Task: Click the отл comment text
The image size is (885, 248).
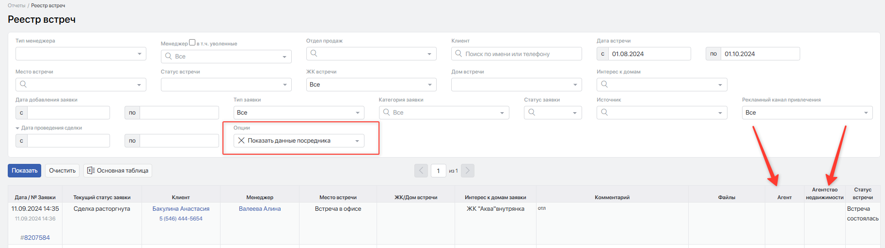Action: tap(542, 208)
